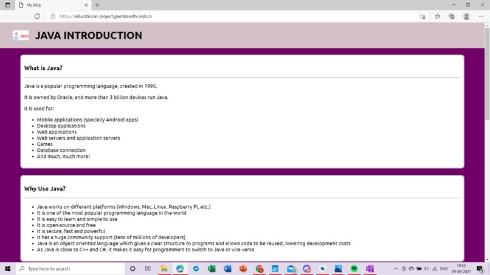Click 'It is open-source and free' item
Screen dimensions: 490x275
point(66,225)
